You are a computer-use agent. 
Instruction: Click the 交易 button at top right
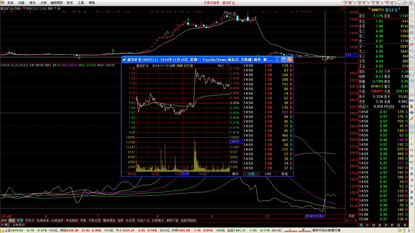[375, 3]
